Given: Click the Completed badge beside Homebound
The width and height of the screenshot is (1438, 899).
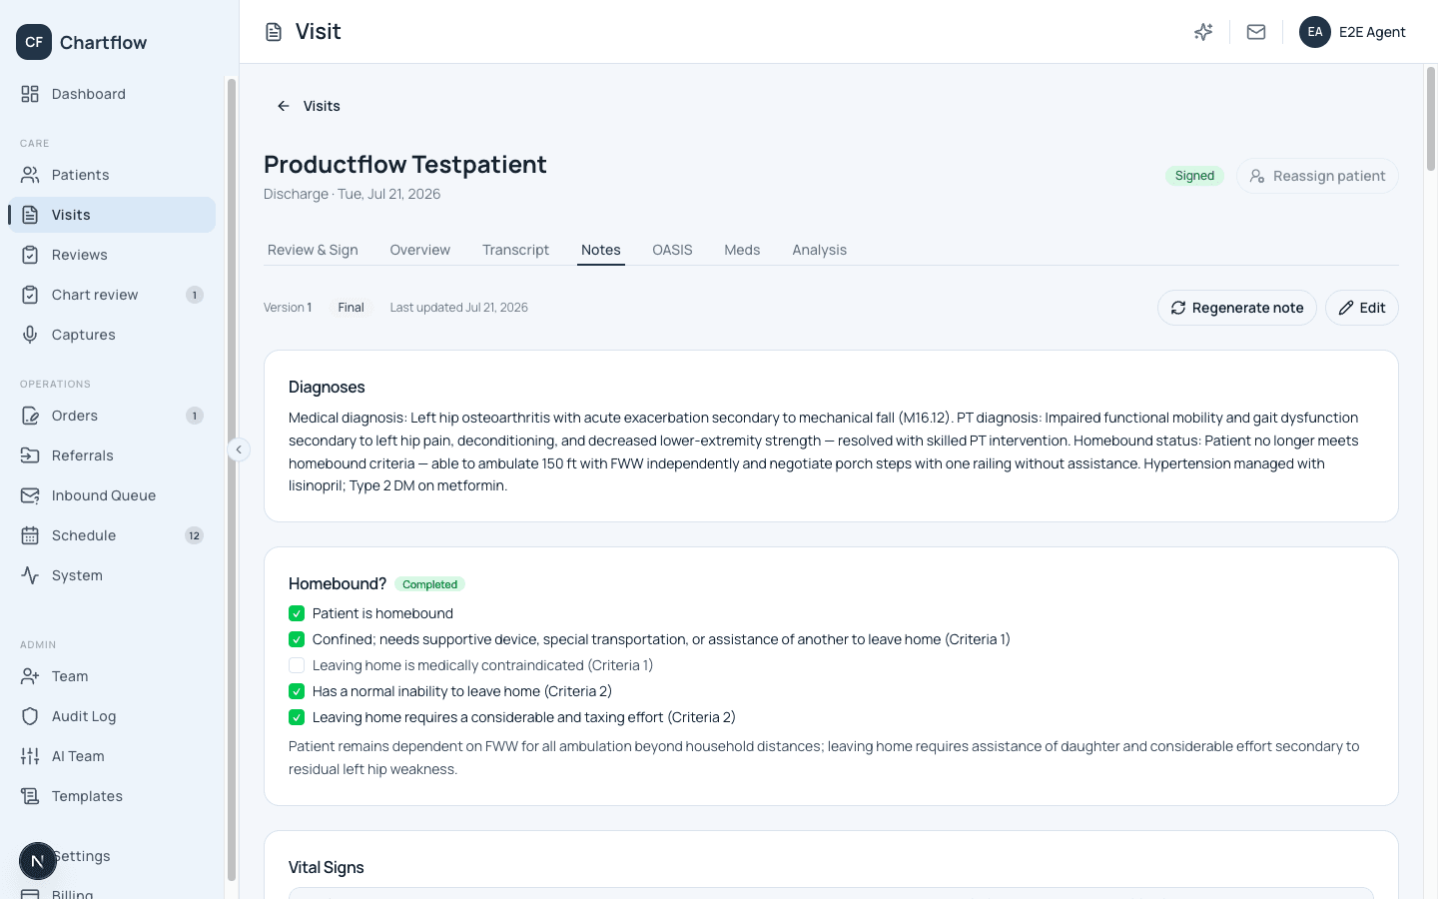Looking at the screenshot, I should point(429,584).
